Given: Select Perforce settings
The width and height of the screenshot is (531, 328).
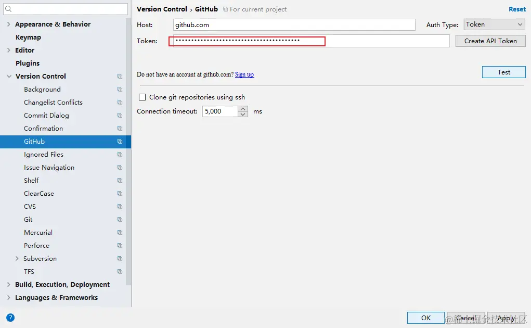Looking at the screenshot, I should (36, 245).
